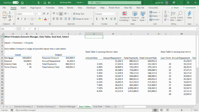Image resolution: width=199 pixels, height=112 pixels.
Task: Click the Paste clipboard icon
Action: 5,14
